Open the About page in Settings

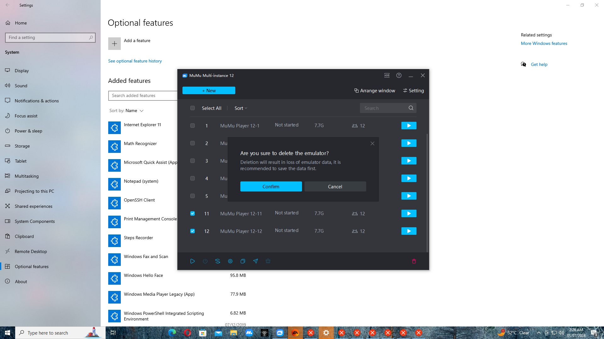[x=50, y=282]
